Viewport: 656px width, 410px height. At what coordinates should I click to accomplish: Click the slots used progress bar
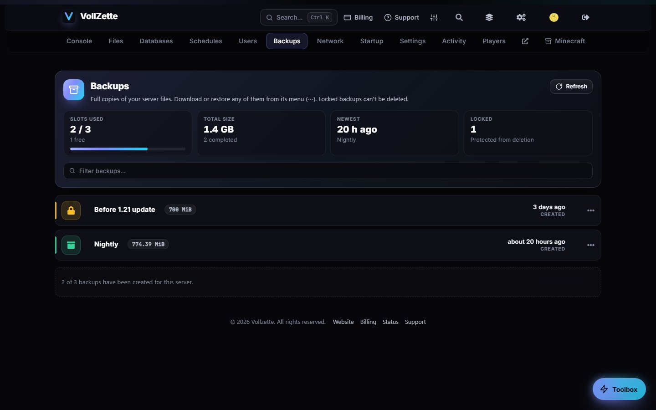pos(128,149)
